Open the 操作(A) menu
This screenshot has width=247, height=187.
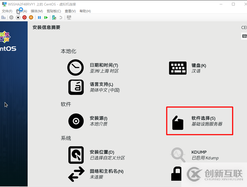(x=22, y=11)
